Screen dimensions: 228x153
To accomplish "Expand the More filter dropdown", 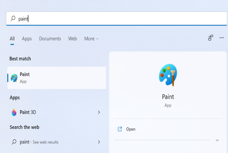I will point(91,39).
